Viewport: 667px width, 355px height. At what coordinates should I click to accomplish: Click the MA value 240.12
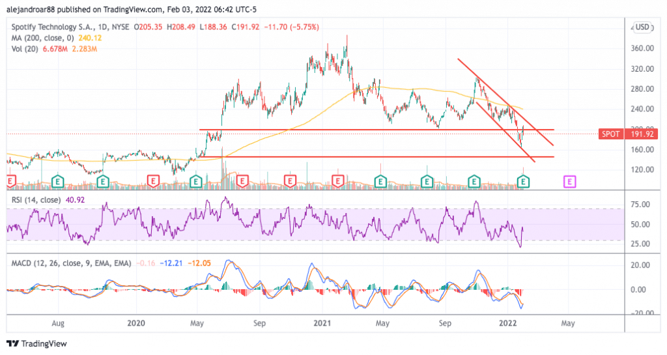point(90,38)
